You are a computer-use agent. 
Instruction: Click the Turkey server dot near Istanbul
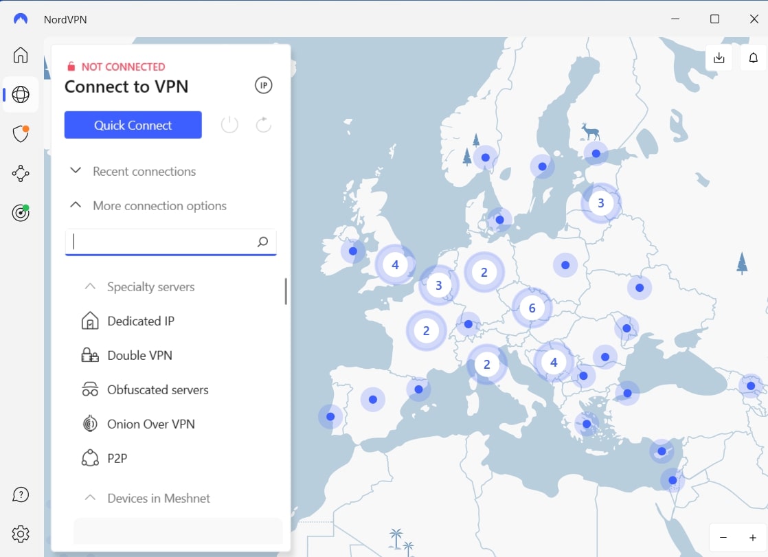click(627, 393)
